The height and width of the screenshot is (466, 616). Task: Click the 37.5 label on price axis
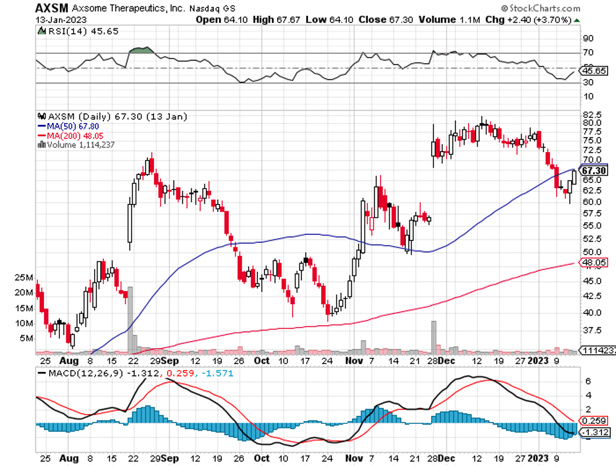tap(592, 330)
